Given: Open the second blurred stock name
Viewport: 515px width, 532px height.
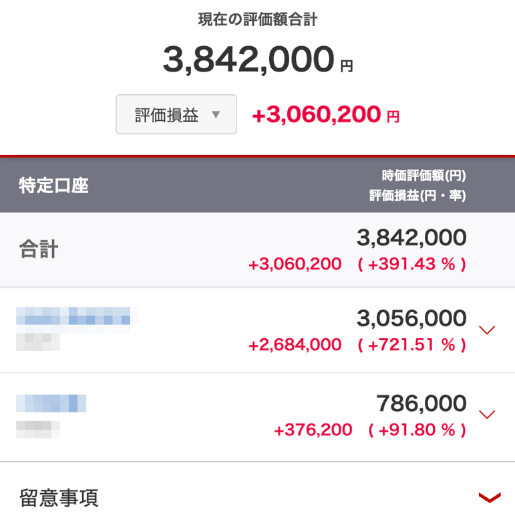Looking at the screenshot, I should tap(51, 403).
